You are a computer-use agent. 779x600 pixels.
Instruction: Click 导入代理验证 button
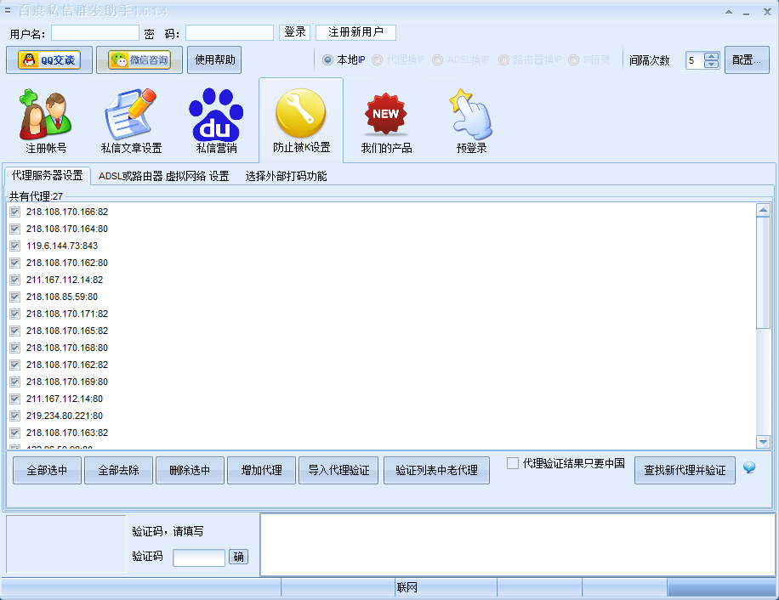pos(338,470)
